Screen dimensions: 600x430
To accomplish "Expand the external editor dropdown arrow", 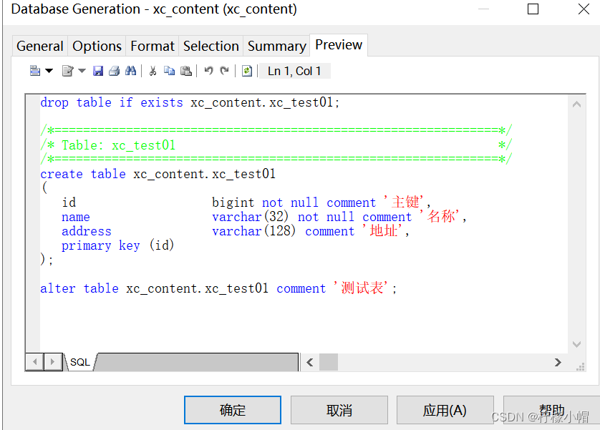I will tap(82, 71).
